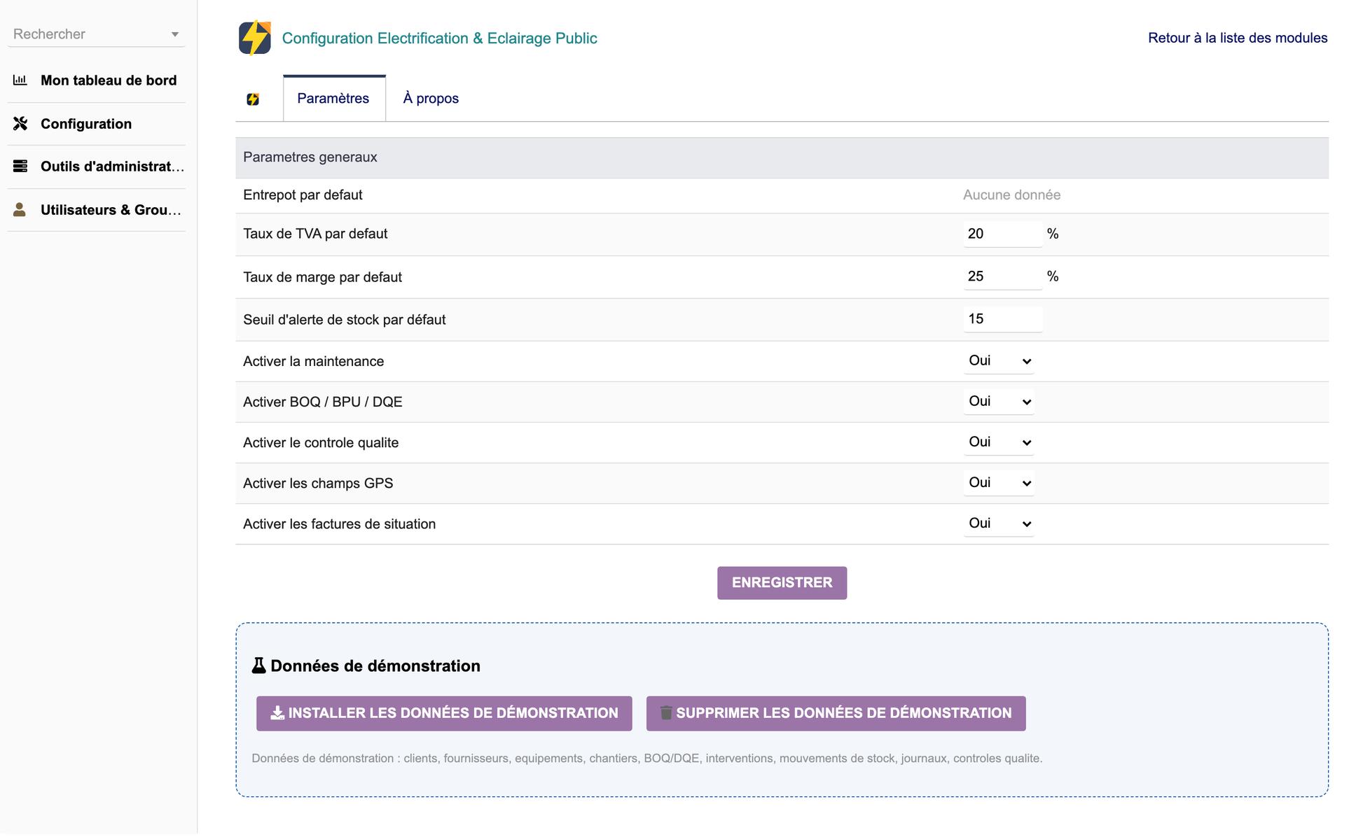The width and height of the screenshot is (1363, 837).
Task: Click the 'Activer les champs GPS' label
Action: pos(318,483)
